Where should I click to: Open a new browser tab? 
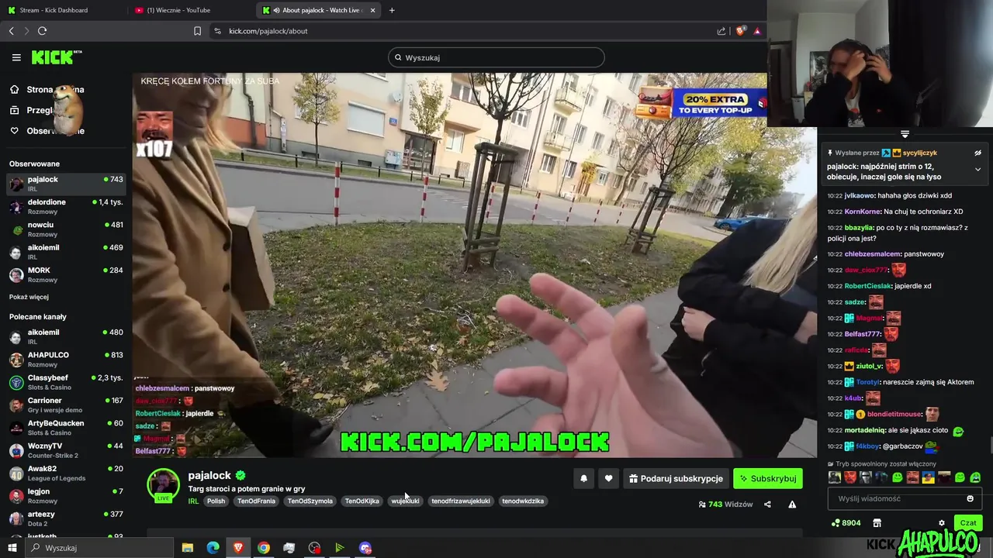(392, 10)
